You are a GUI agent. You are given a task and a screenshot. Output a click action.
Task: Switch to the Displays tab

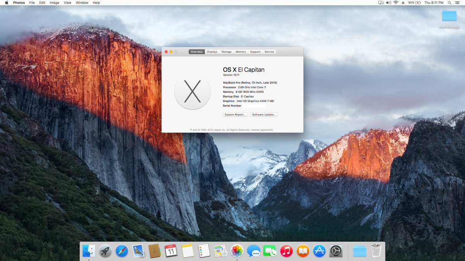pos(212,52)
